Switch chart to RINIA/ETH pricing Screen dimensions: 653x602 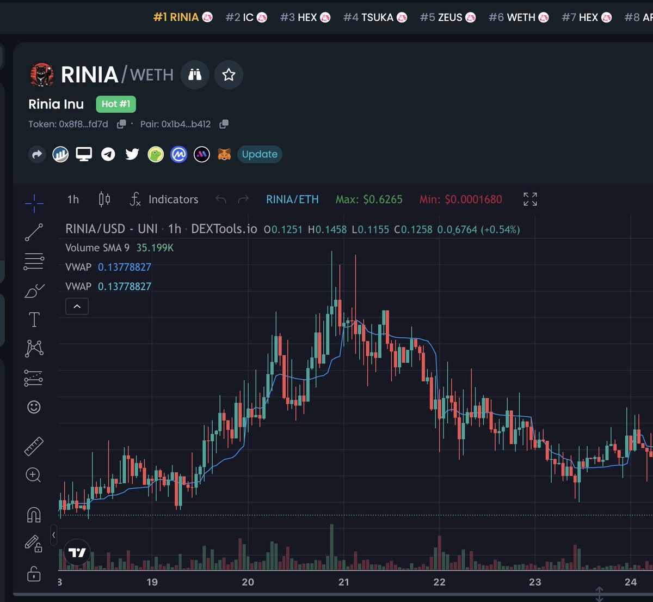click(292, 199)
